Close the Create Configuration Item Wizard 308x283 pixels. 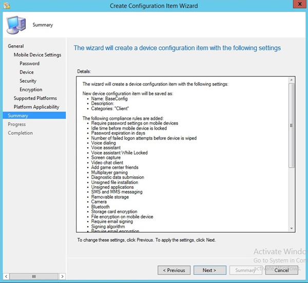tap(296, 5)
